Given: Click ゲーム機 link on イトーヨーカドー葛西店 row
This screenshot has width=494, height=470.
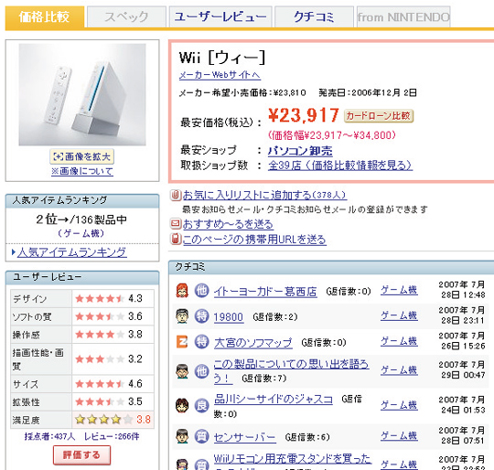Looking at the screenshot, I should [399, 290].
